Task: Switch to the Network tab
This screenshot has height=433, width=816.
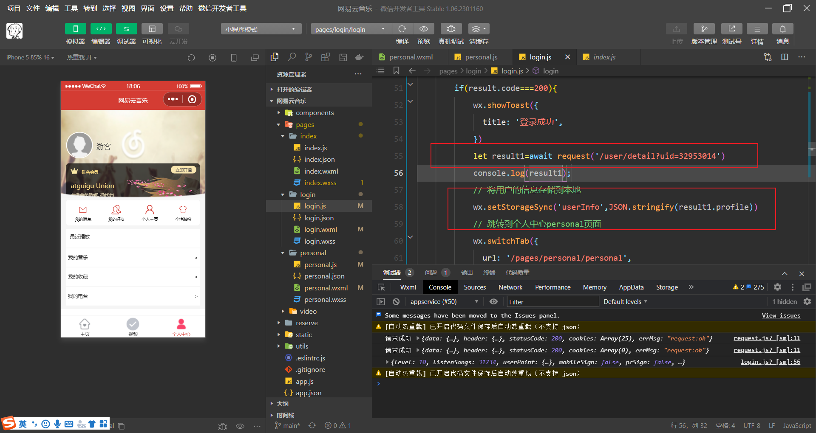Action: [510, 287]
